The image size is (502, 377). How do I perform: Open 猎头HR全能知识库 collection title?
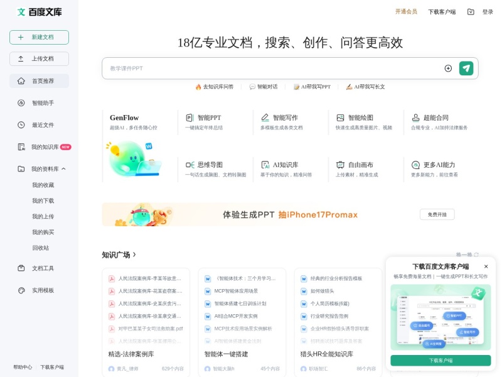tap(326, 354)
